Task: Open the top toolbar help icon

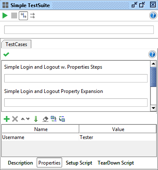Action: [x=153, y=15]
